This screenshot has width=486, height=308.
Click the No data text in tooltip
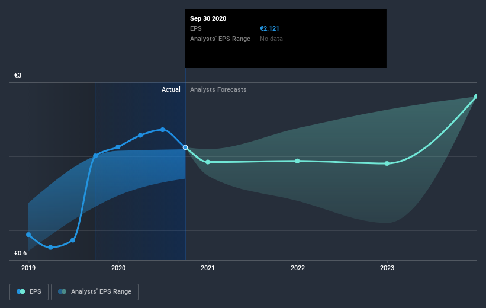tap(271, 38)
